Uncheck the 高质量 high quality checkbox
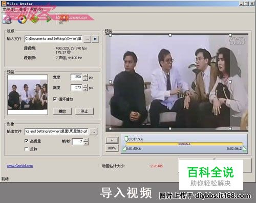Screen dimensions: 256x203 pos(26,141)
